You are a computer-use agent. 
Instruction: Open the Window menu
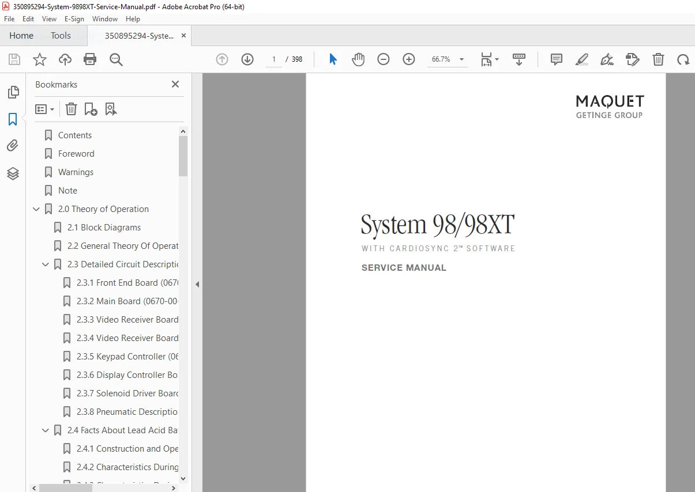(x=105, y=19)
